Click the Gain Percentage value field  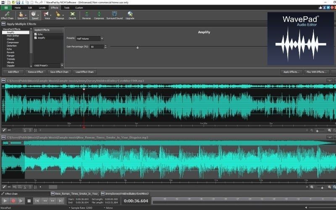pyautogui.click(x=97, y=47)
